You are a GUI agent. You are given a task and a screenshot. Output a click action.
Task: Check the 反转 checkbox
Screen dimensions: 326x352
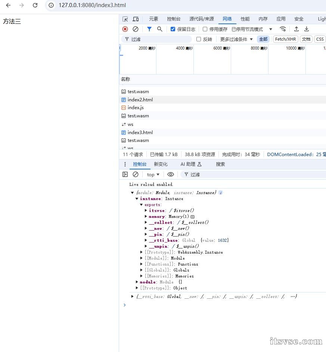click(198, 39)
